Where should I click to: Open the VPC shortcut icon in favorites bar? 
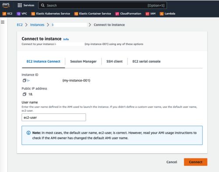click(18, 14)
